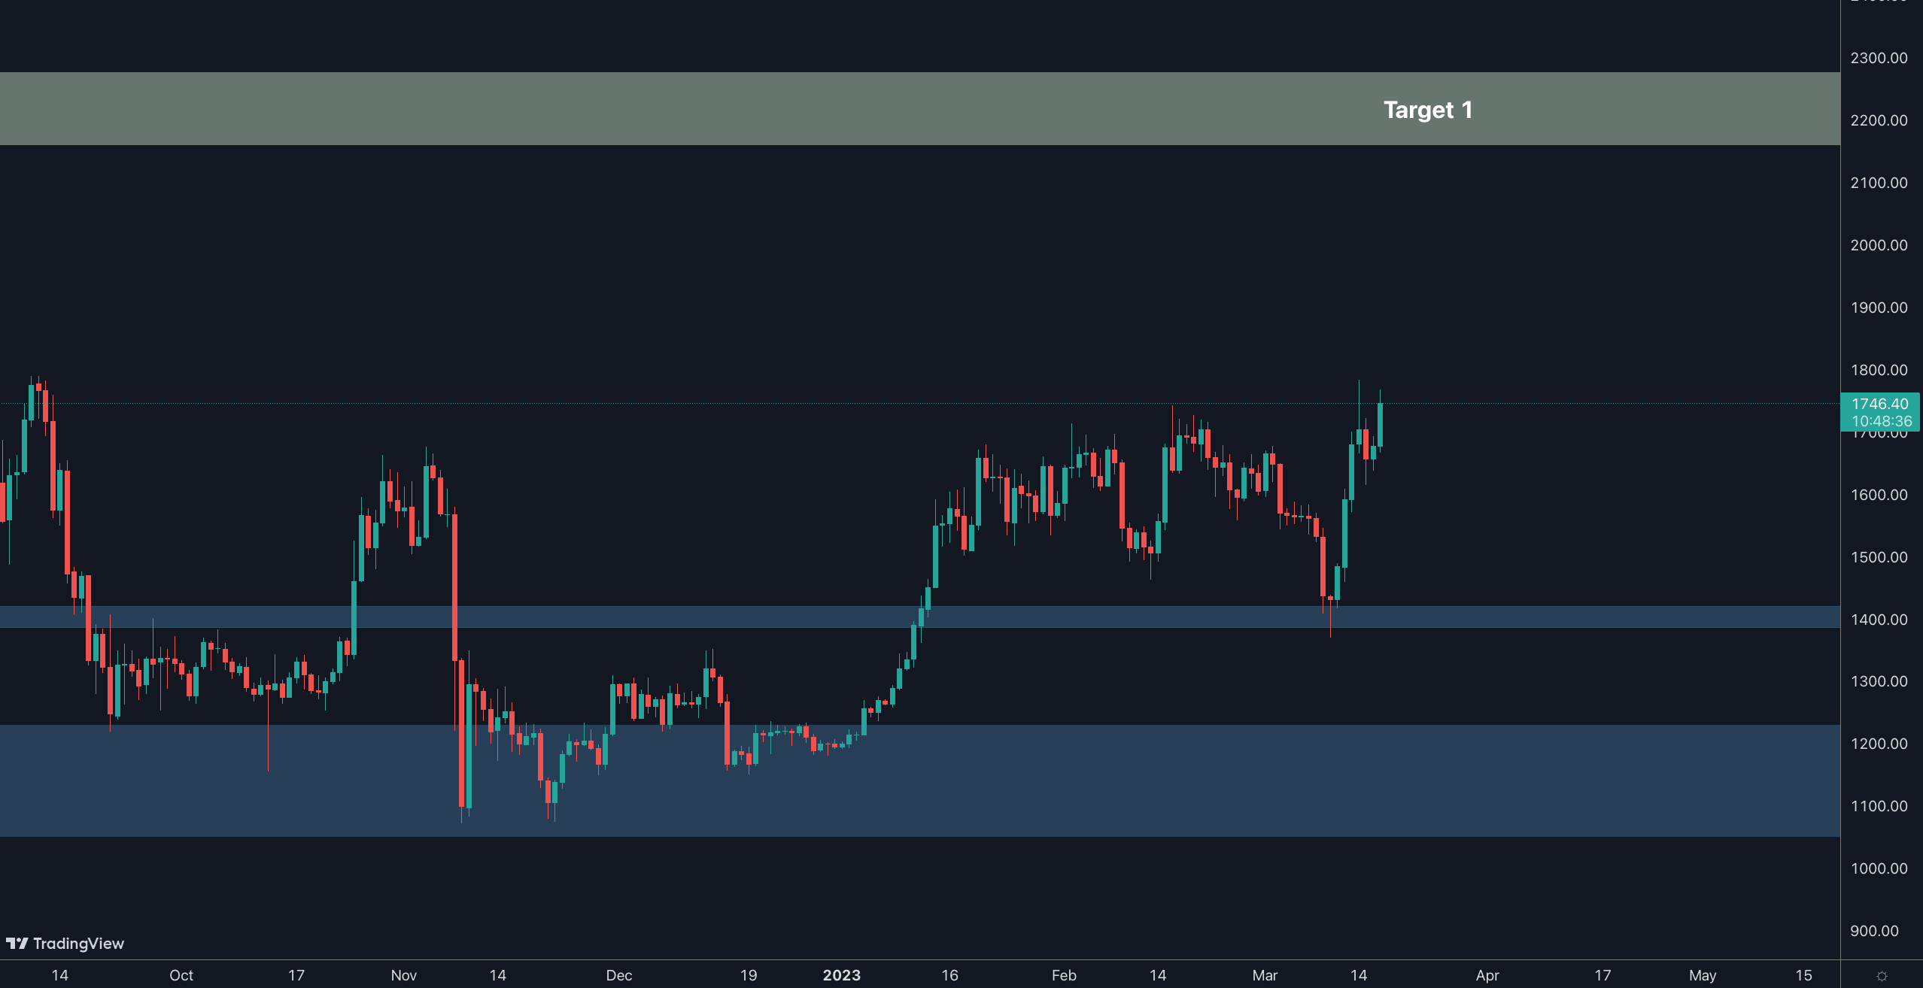1923x988 pixels.
Task: Click the Mar label on time axis
Action: 1265,975
